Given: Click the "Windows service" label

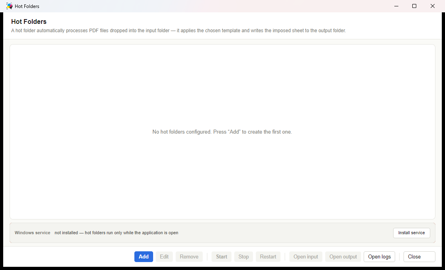Looking at the screenshot, I should 32,233.
